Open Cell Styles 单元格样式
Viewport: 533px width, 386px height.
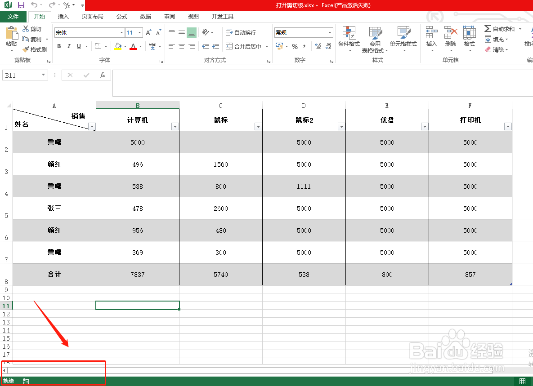pyautogui.click(x=403, y=39)
